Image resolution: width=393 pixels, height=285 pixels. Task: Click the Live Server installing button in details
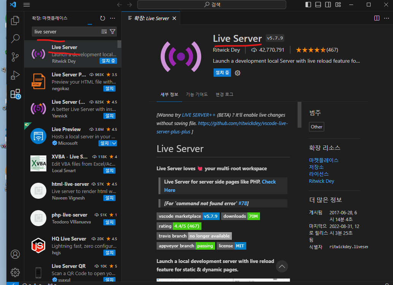222,73
